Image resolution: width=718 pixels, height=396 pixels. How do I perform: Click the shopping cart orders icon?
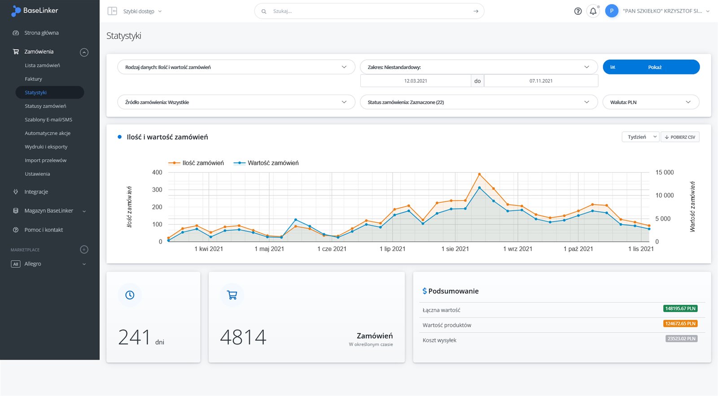[232, 295]
